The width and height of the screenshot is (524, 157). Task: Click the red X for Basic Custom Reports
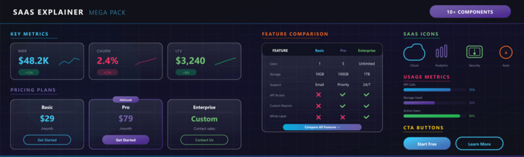pos(318,106)
